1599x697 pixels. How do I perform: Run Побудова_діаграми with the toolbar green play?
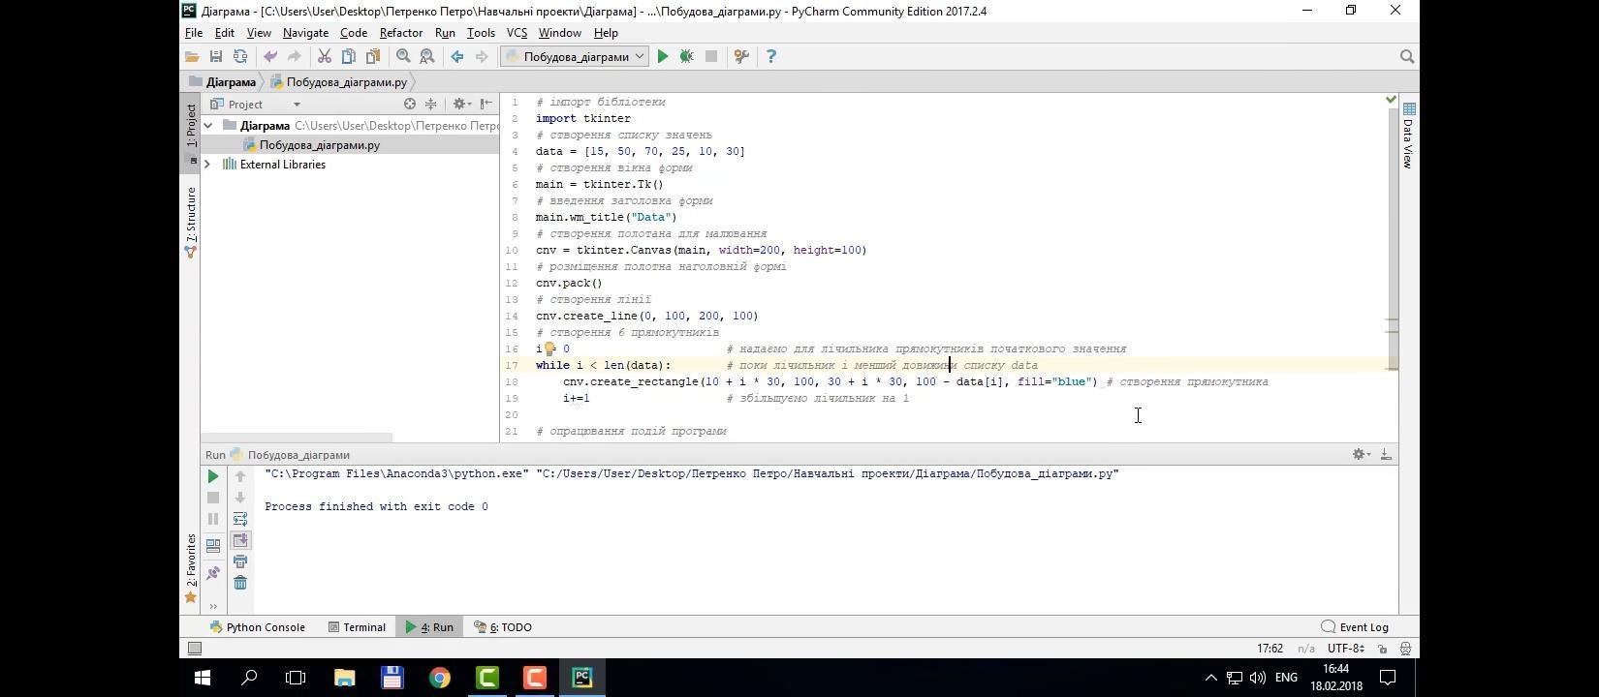663,57
